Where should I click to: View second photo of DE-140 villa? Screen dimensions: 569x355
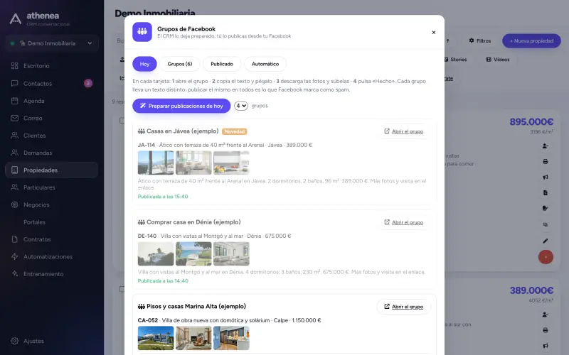[x=193, y=253]
